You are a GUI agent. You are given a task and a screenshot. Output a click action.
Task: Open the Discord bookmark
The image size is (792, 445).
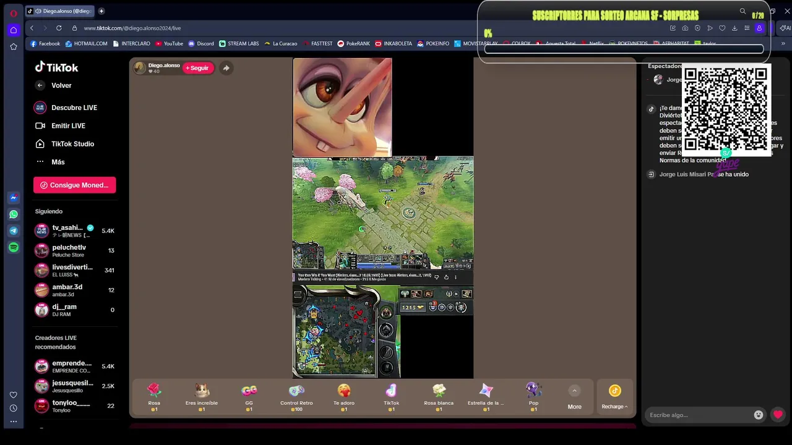click(x=201, y=44)
